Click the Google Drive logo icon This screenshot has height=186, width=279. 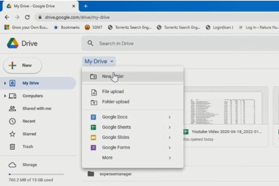click(13, 44)
